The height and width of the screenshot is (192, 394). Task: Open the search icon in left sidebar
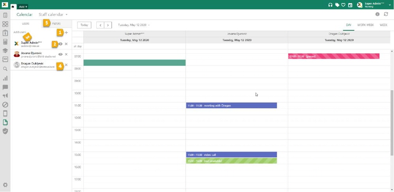tap(5, 69)
